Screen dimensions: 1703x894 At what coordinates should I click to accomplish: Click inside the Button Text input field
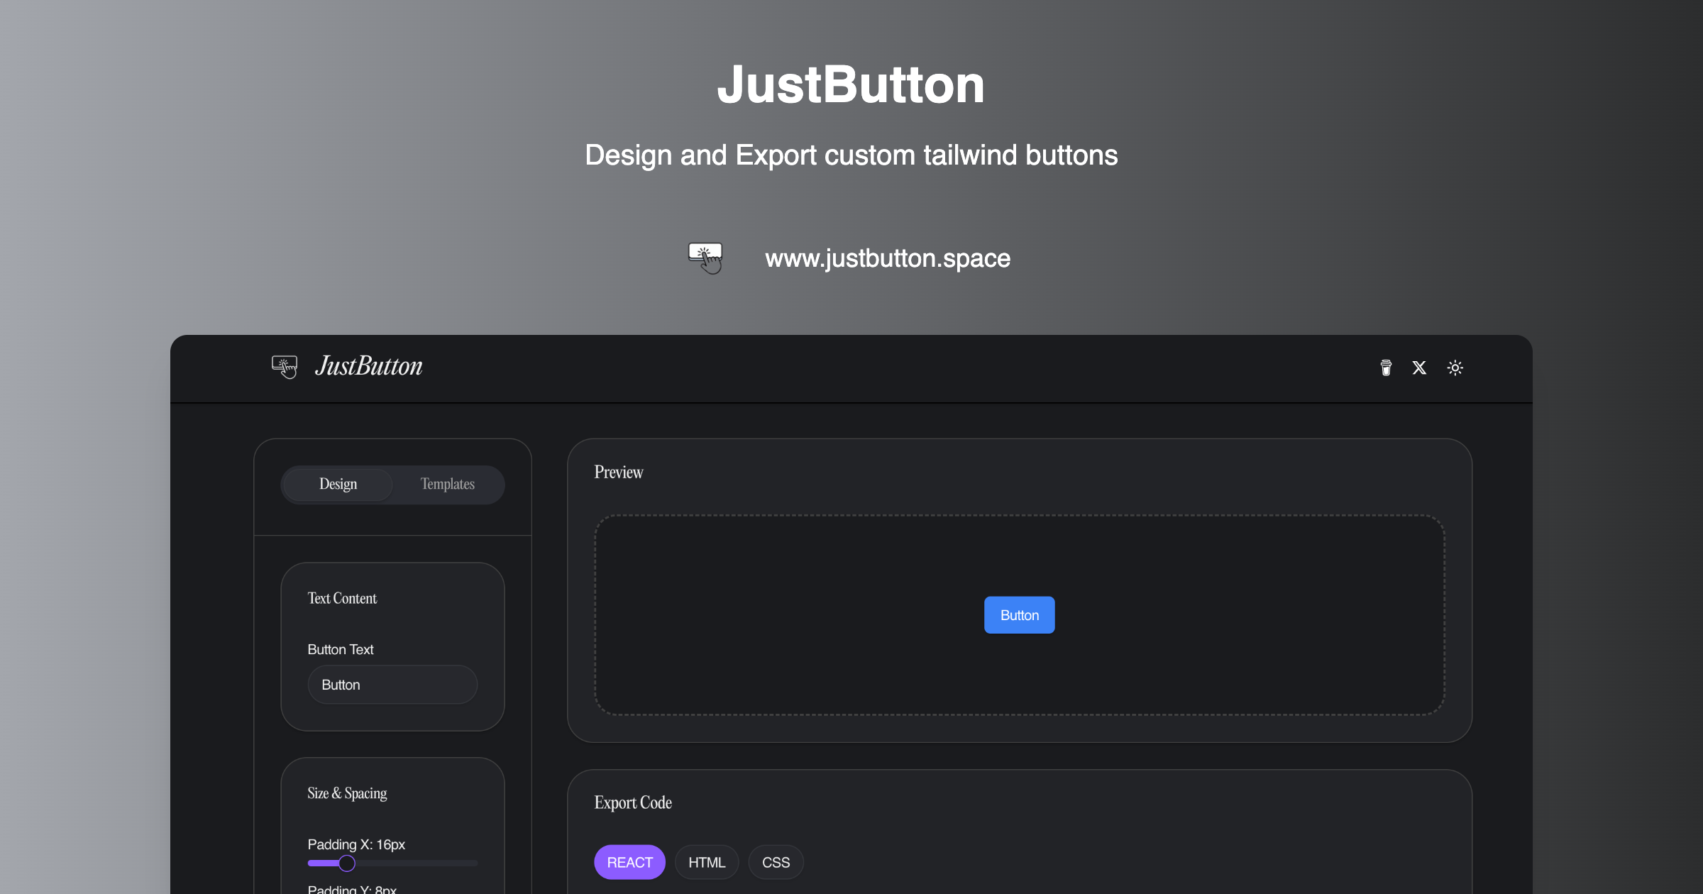tap(392, 684)
